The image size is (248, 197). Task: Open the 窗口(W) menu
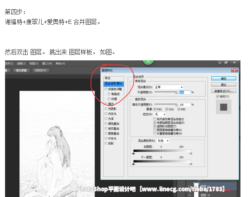pos(47,63)
